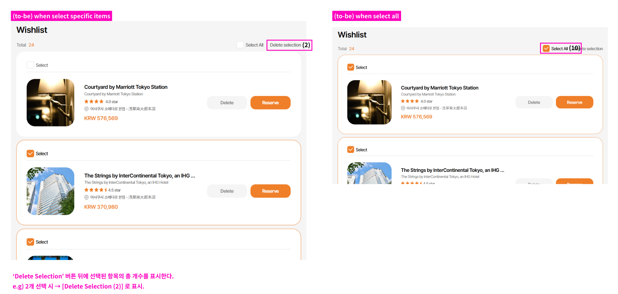Click Total 24 count in specific-items mockup
This screenshot has width=618, height=294.
click(25, 45)
